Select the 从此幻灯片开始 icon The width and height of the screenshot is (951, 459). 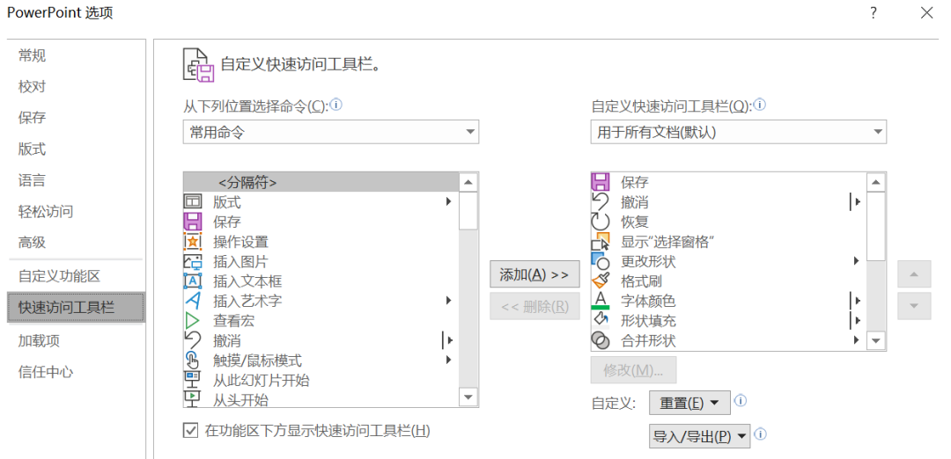click(192, 380)
